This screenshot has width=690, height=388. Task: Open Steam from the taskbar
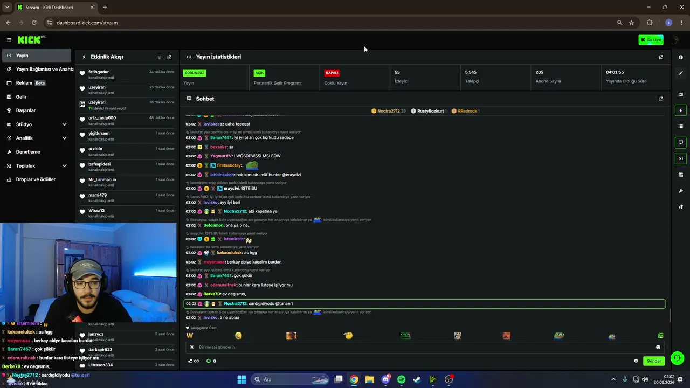coord(417,379)
